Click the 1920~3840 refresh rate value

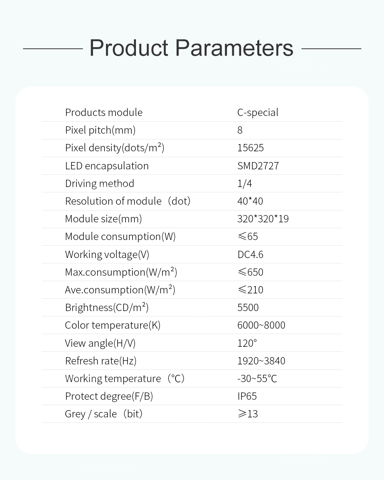click(x=261, y=361)
